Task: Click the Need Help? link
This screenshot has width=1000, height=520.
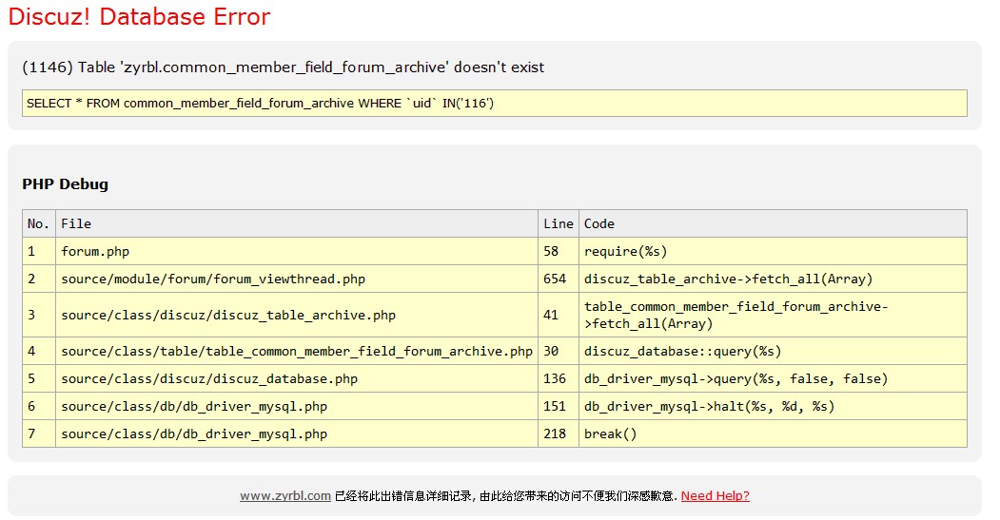Action: click(x=715, y=496)
